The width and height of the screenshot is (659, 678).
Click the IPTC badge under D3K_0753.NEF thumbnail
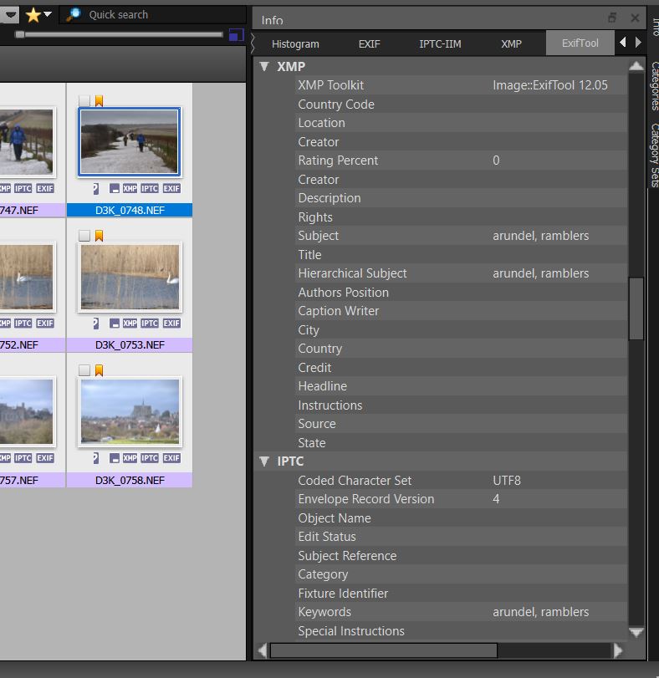(151, 324)
